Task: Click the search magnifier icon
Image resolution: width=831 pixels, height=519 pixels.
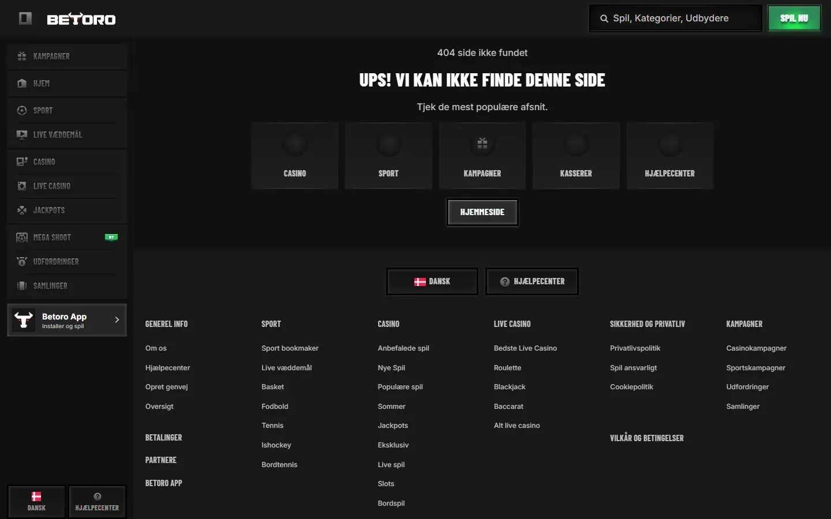Action: coord(604,18)
